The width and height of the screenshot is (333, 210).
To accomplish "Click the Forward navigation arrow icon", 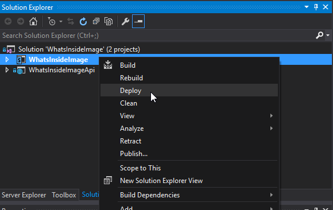I will tap(21, 21).
